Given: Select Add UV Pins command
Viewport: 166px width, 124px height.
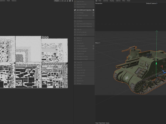Looking at the screenshot, I should 84,2.
